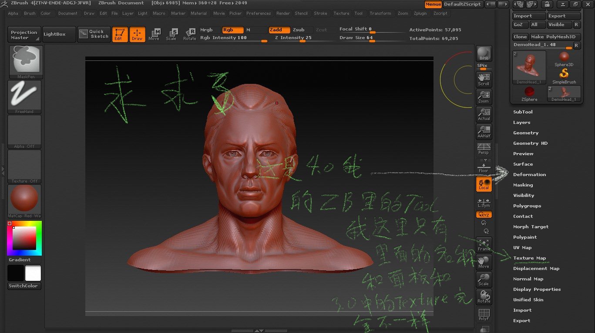Set canvas to Actual size
The image size is (595, 333).
(x=484, y=114)
